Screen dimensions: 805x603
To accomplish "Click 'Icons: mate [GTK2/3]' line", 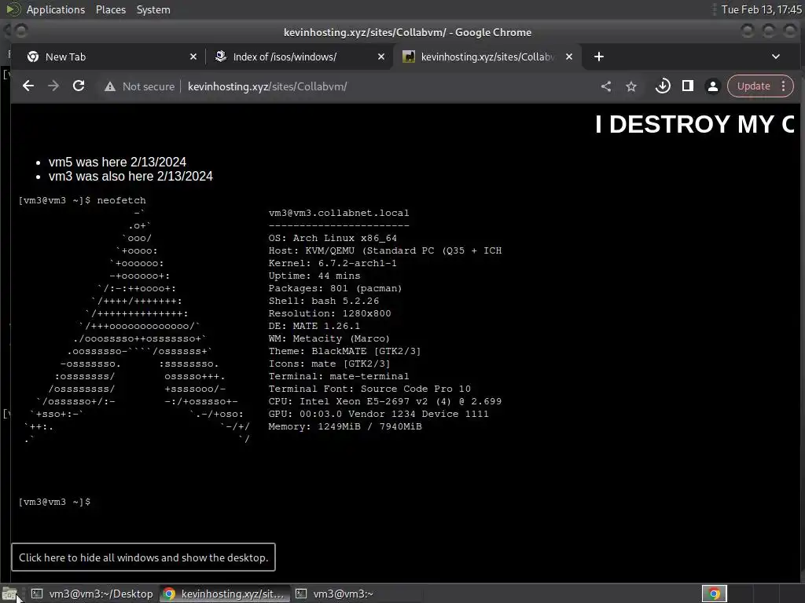I will pos(329,364).
